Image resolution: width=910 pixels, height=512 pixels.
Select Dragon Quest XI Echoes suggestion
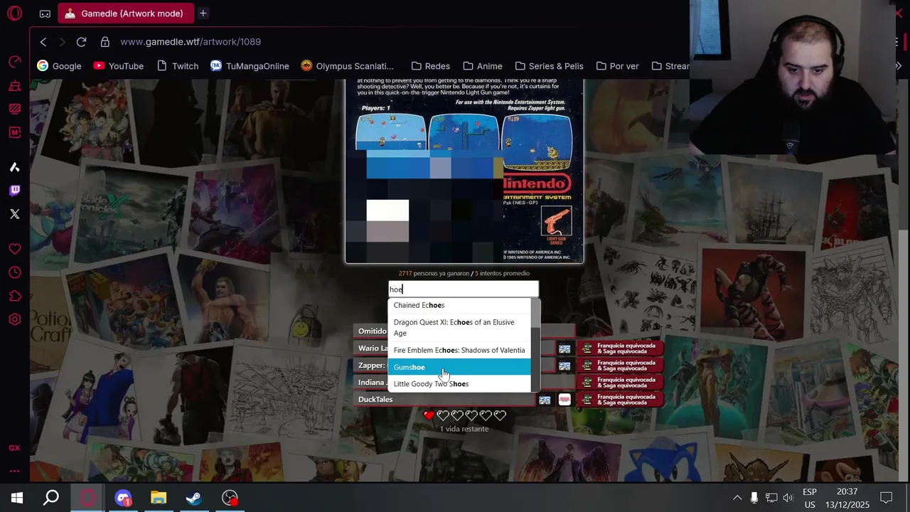point(459,328)
